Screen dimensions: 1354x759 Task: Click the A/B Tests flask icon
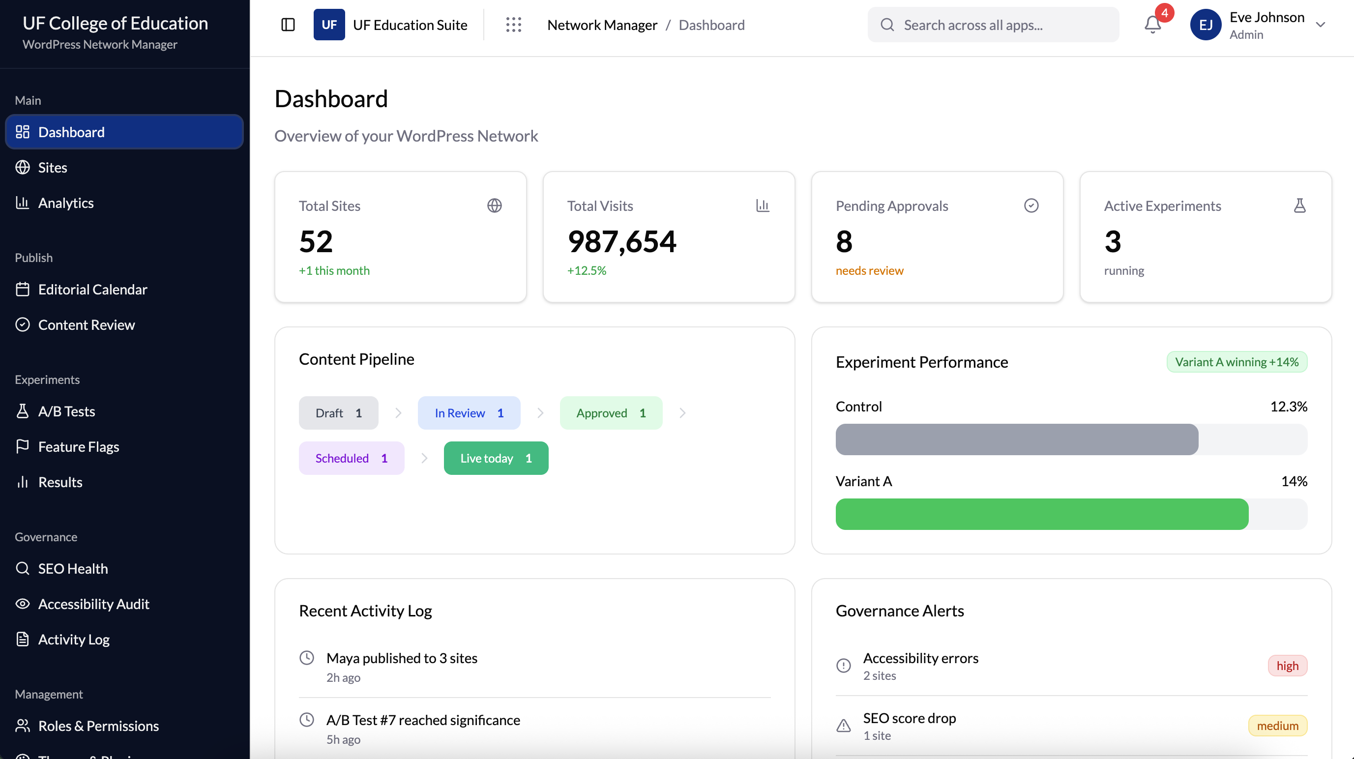23,411
